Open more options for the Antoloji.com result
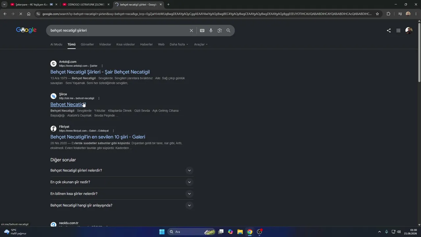The height and width of the screenshot is (237, 421). coord(102,66)
